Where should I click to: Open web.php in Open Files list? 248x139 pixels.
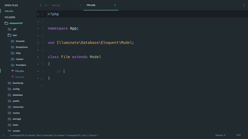[x=9, y=11]
